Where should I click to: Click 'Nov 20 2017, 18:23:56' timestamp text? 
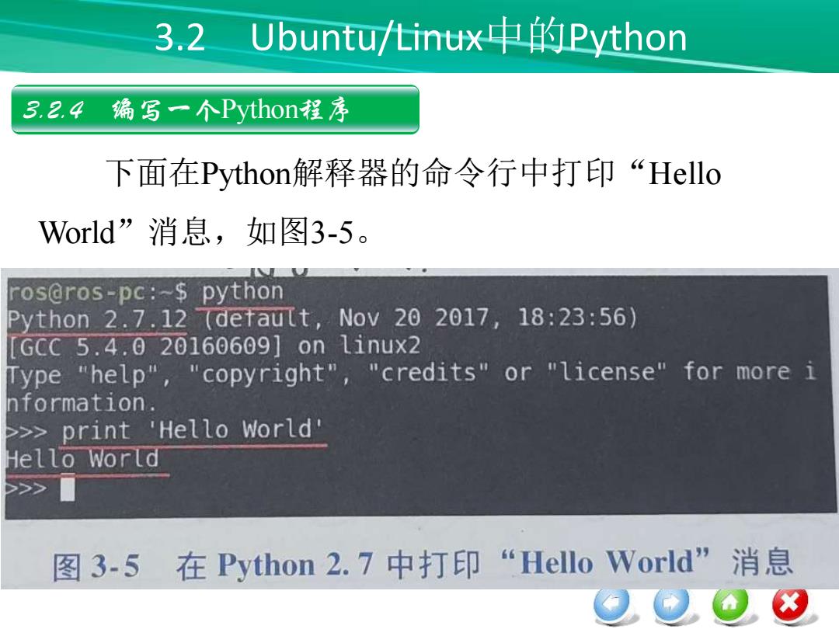(x=487, y=317)
